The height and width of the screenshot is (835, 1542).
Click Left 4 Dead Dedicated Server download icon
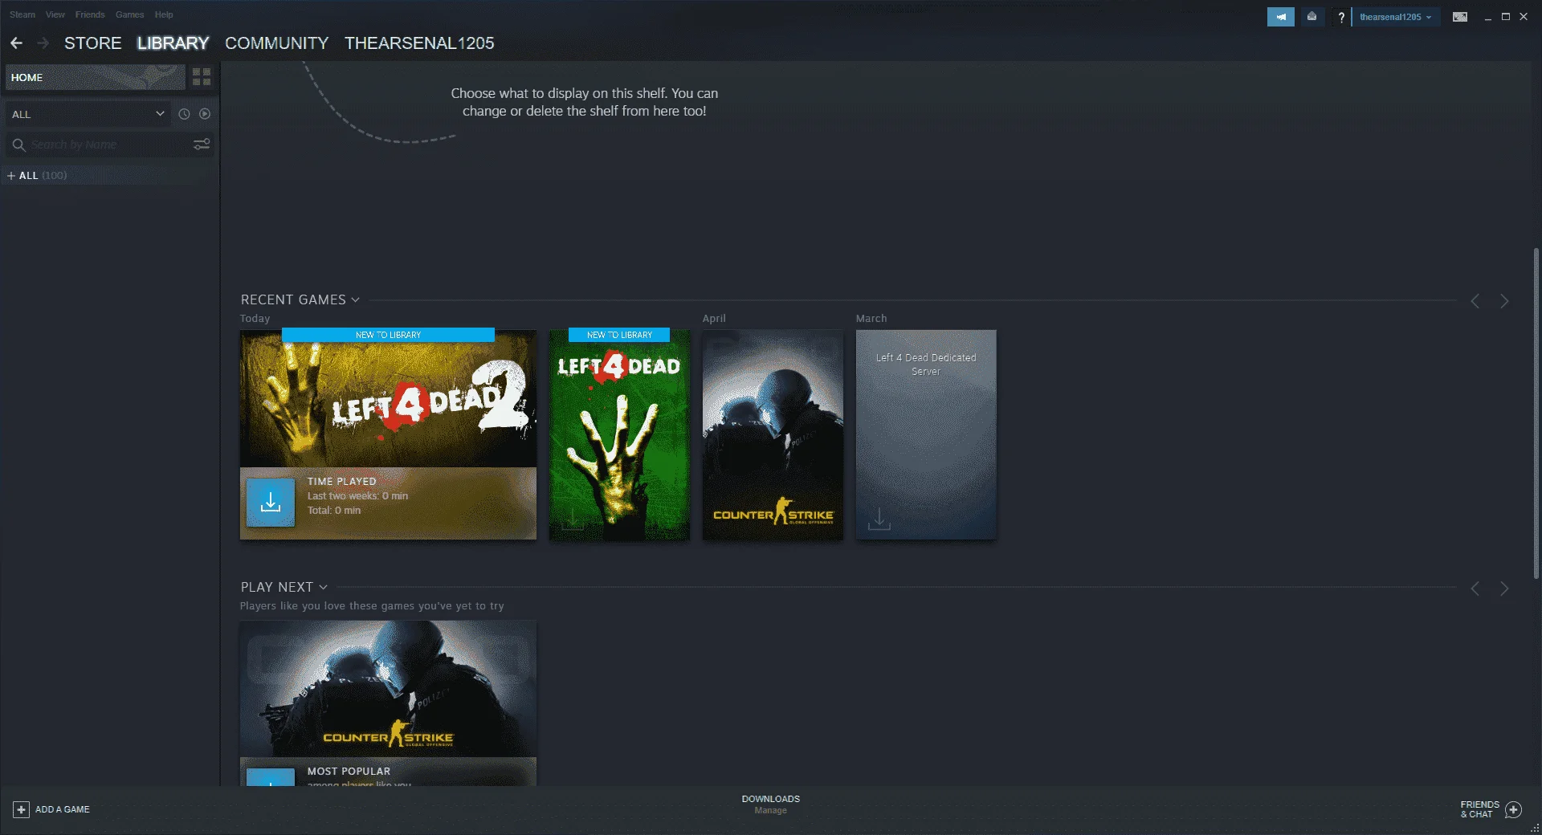click(879, 519)
